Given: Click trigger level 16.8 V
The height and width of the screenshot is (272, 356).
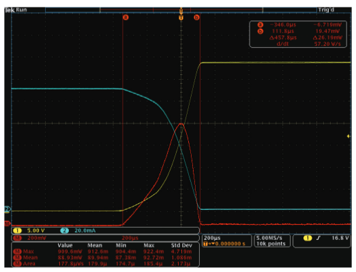Looking at the screenshot, I should (340, 238).
